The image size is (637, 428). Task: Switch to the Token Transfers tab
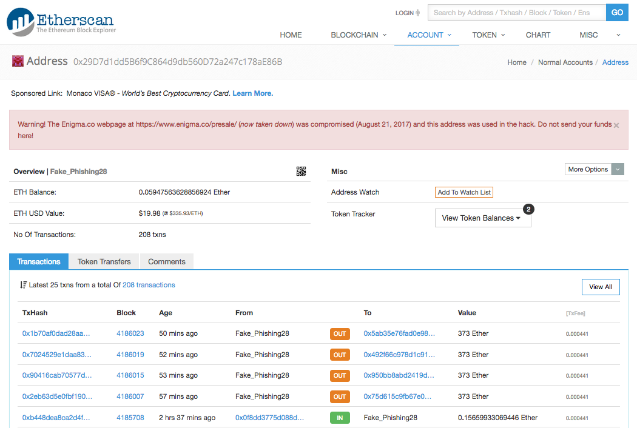104,261
